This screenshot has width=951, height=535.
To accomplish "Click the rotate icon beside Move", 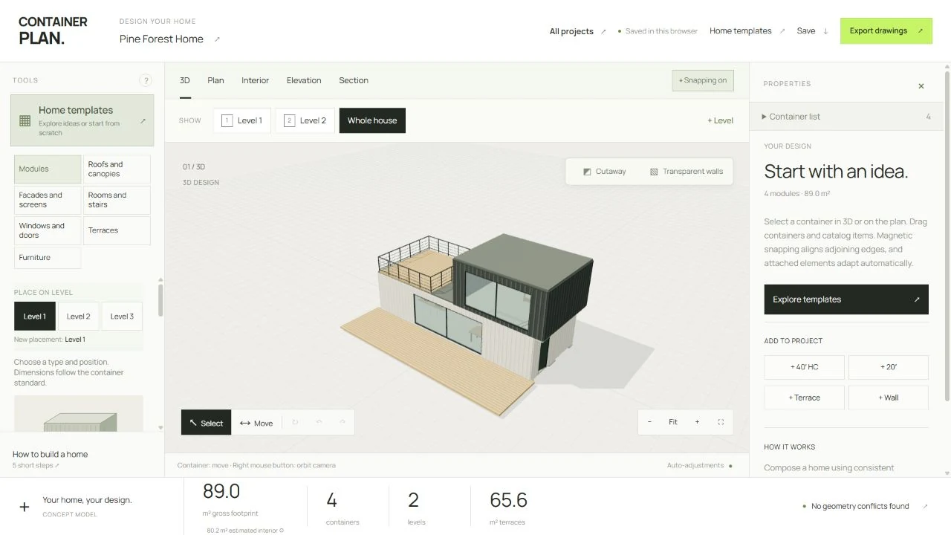I will (295, 422).
